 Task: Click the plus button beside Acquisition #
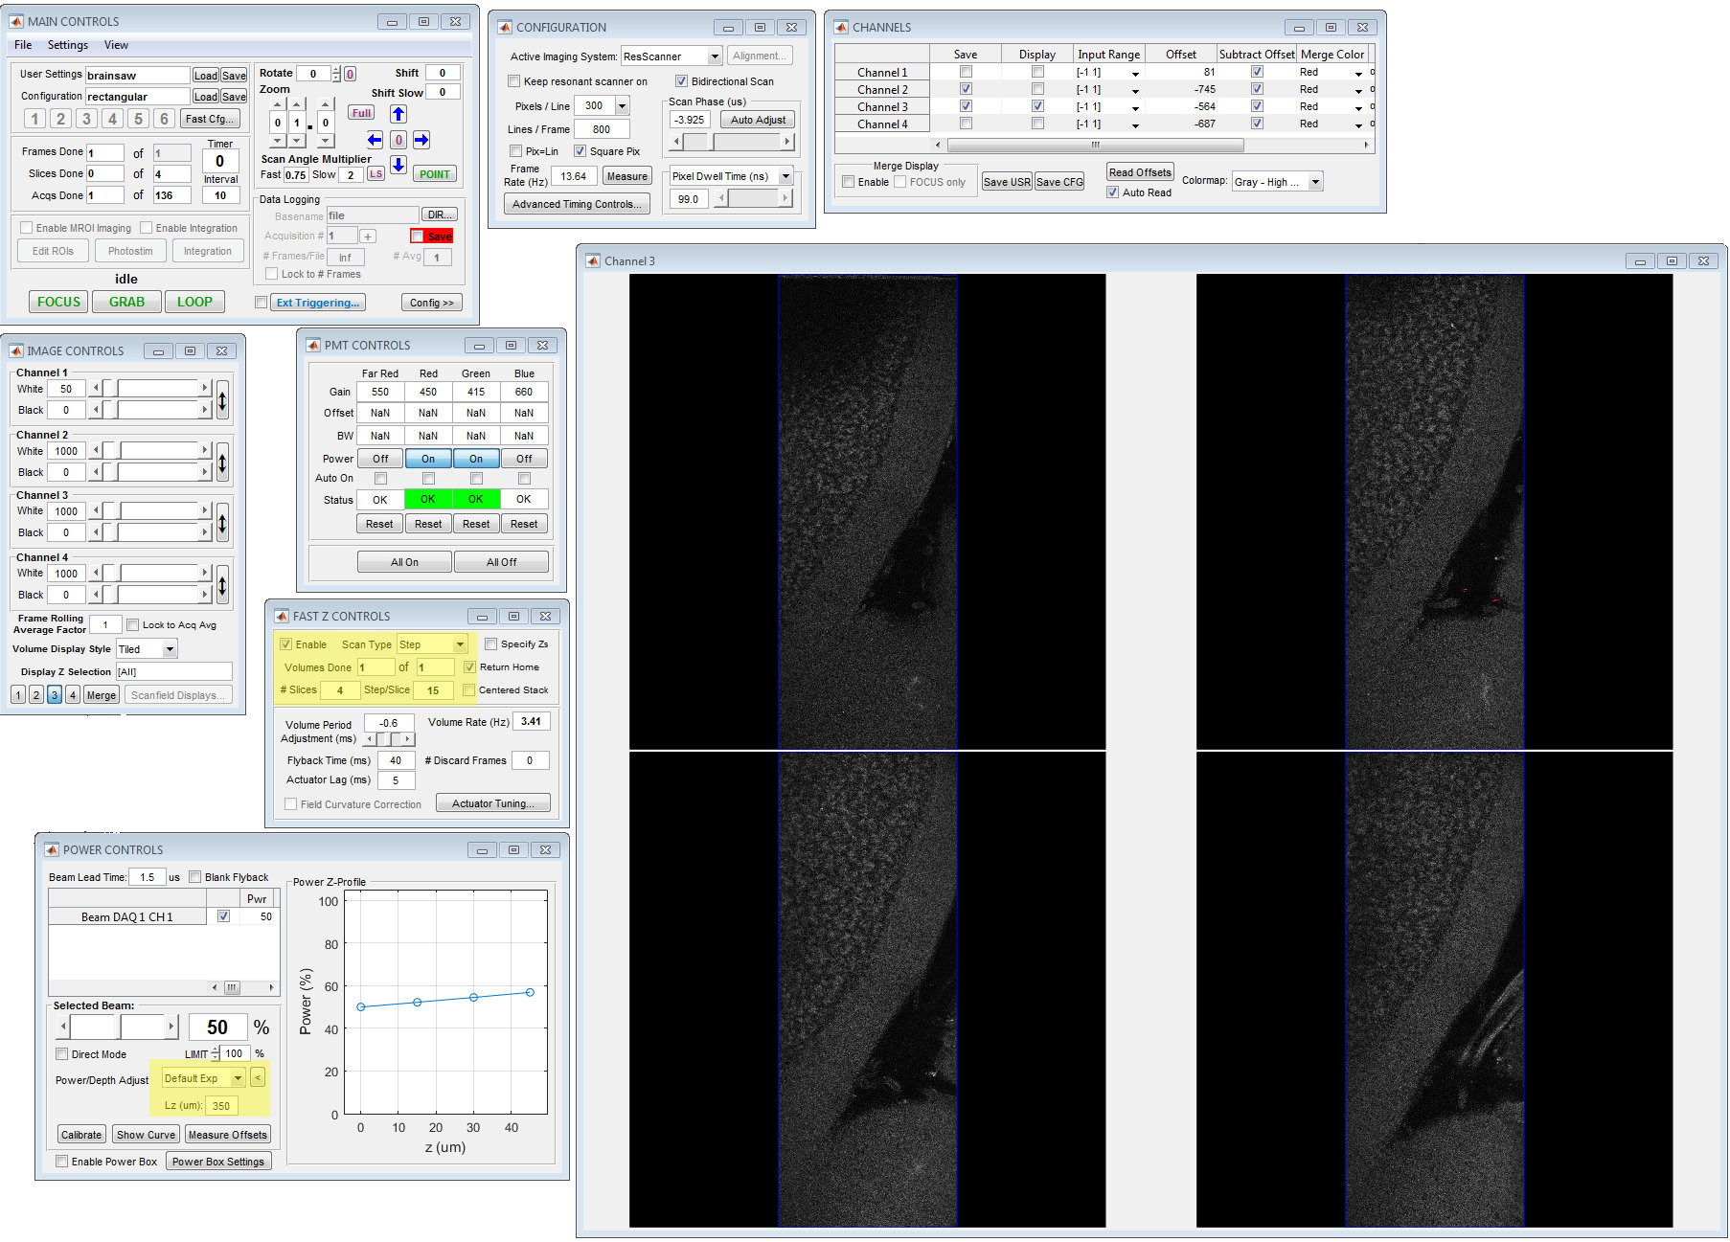(x=368, y=237)
